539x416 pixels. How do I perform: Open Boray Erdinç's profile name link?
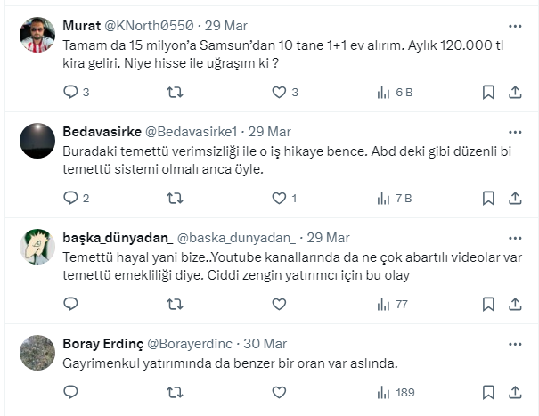(x=102, y=344)
